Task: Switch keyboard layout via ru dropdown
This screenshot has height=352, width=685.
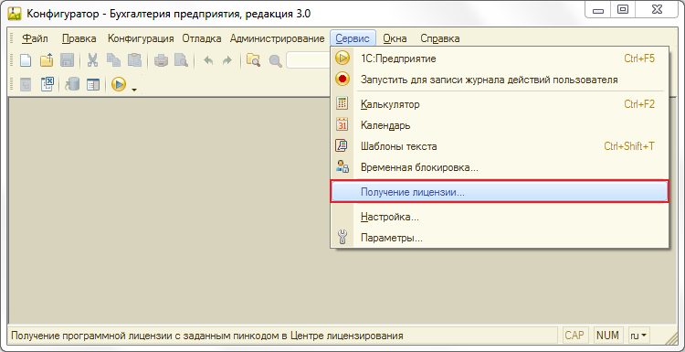Action: point(638,336)
